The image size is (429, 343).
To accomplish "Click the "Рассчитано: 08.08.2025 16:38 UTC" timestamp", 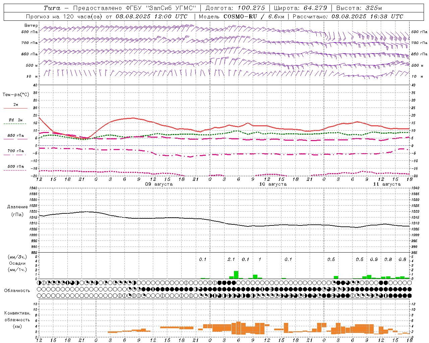I will click(348, 16).
